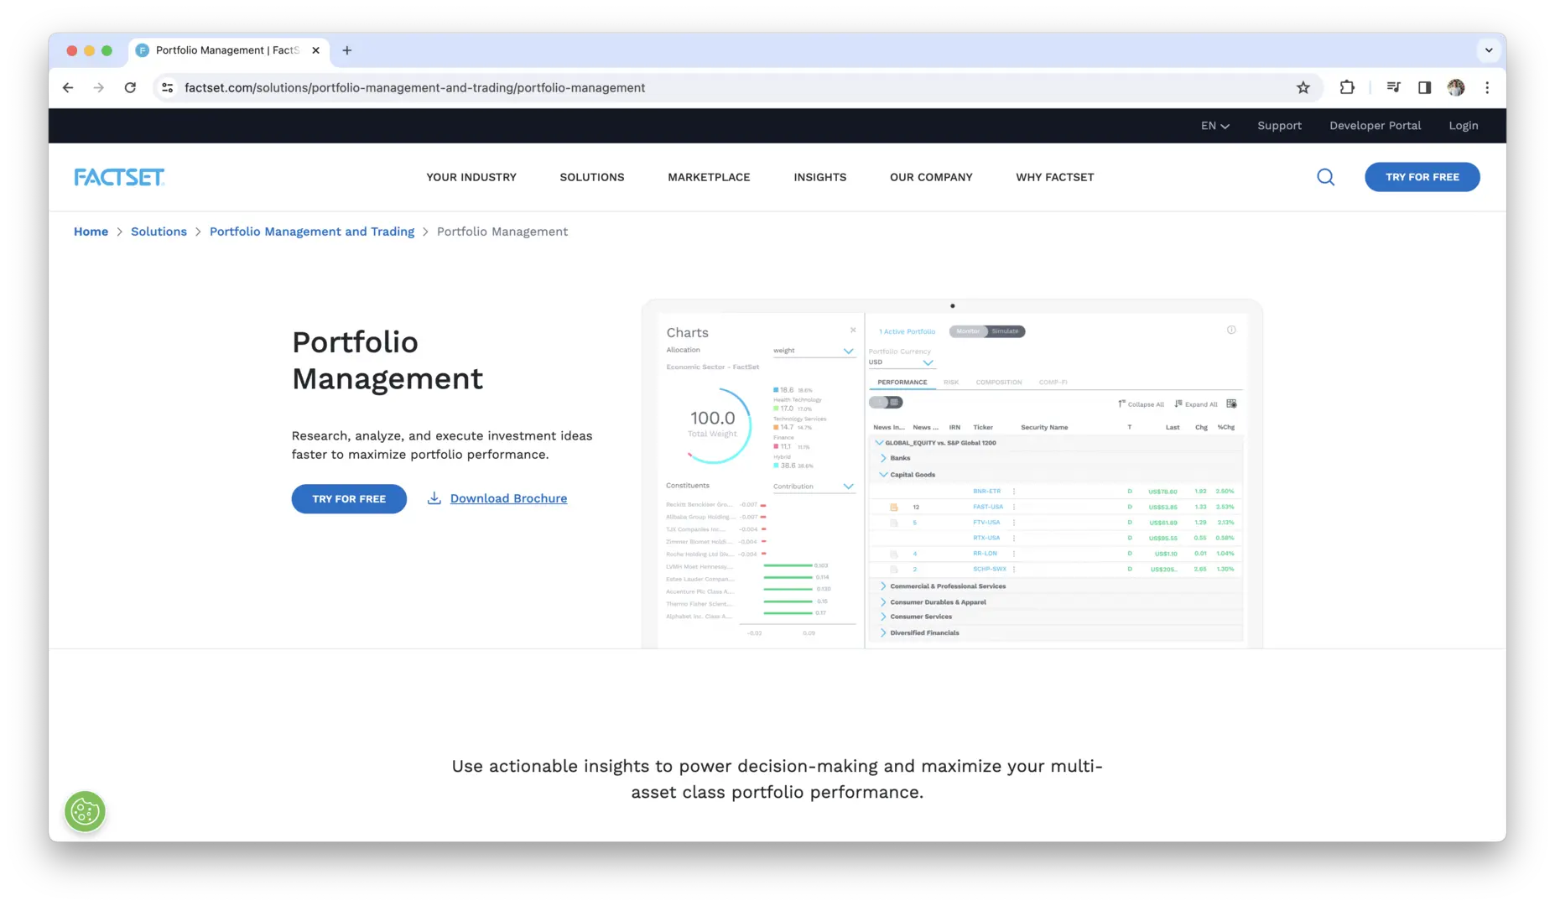Bookmark this page with the star

coord(1303,87)
